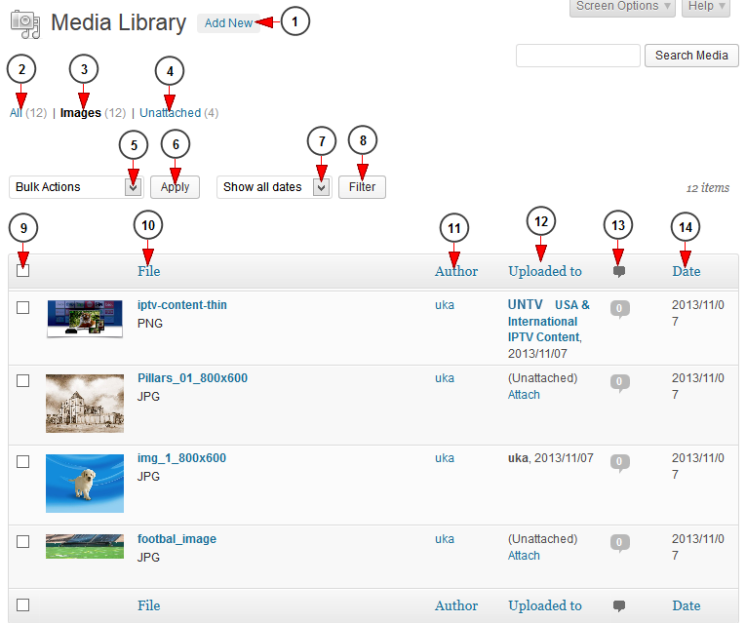Viewport: 746px width, 623px height.
Task: Click the Search Media button
Action: pyautogui.click(x=691, y=56)
